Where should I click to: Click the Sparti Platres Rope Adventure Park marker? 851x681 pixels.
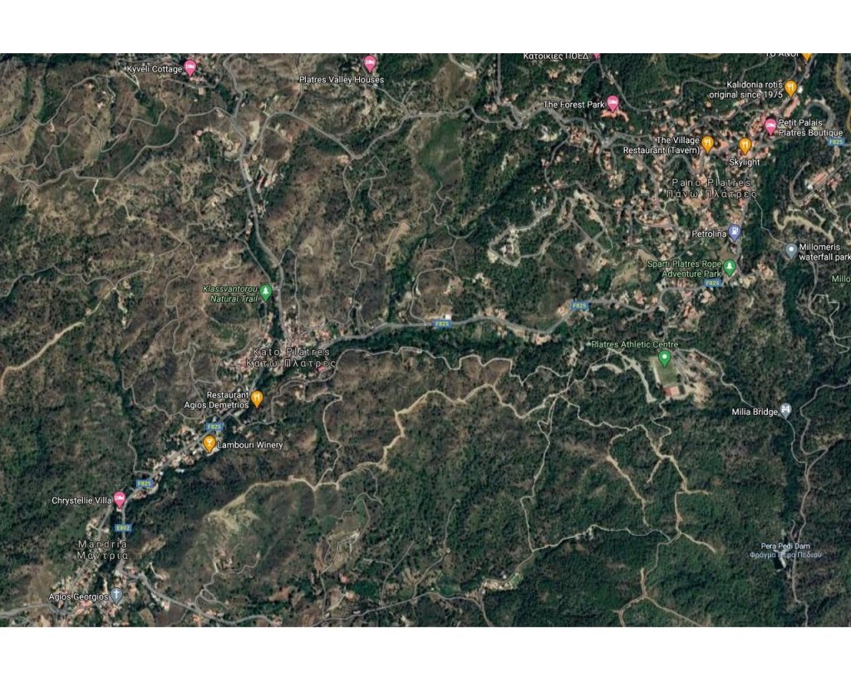pyautogui.click(x=730, y=267)
